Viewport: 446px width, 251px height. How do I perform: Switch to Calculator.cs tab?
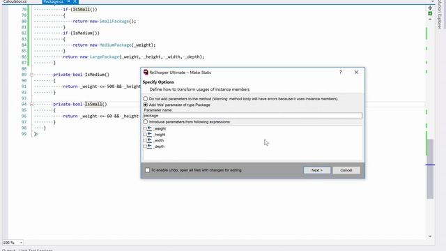[15, 1]
